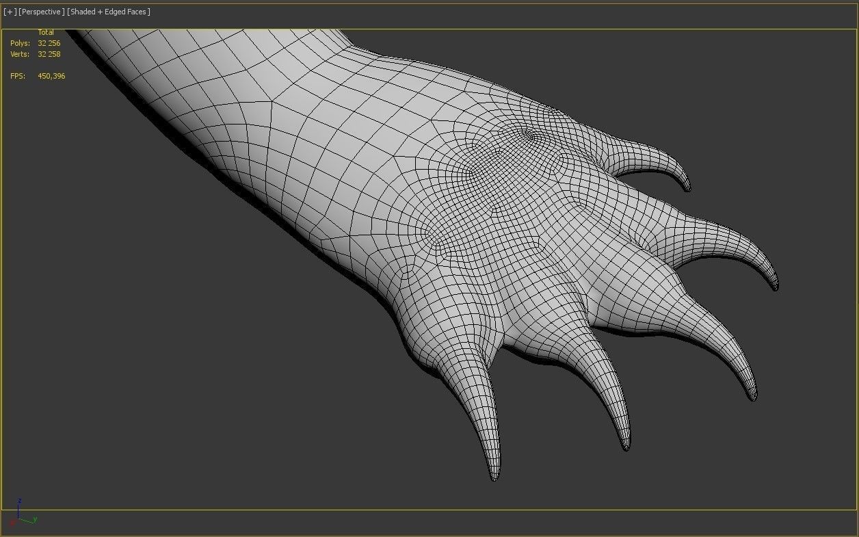Open the Shaded + Edged Faces shading menu
859x537 pixels.
[x=109, y=12]
